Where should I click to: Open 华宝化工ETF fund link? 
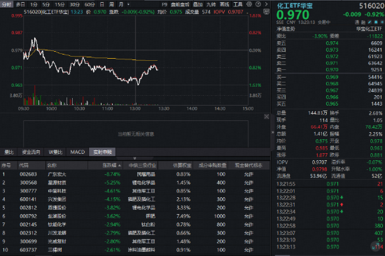(369, 29)
